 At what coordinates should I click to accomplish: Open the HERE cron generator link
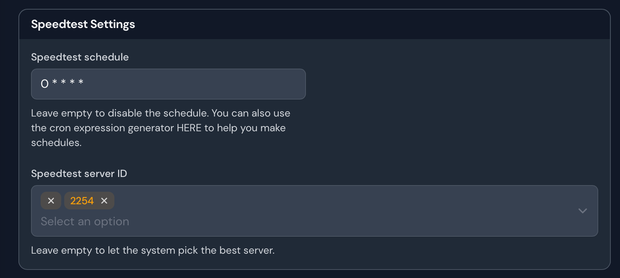(x=189, y=128)
